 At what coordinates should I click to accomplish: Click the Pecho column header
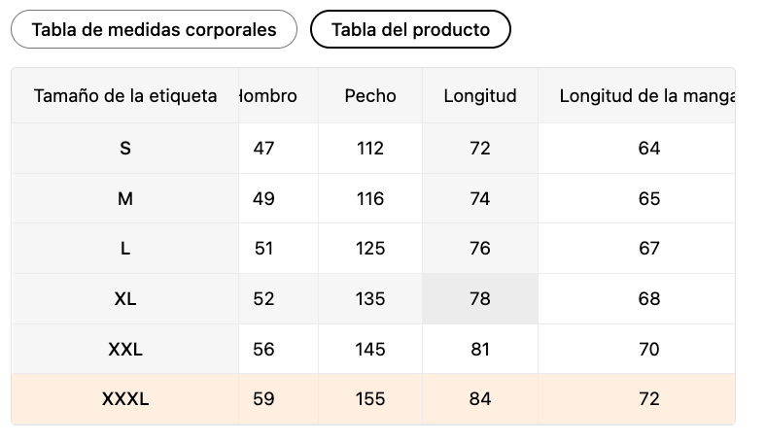370,96
